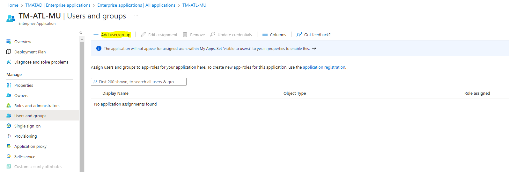Click the All applications breadcrumb link
This screenshot has width=509, height=172.
[136, 5]
